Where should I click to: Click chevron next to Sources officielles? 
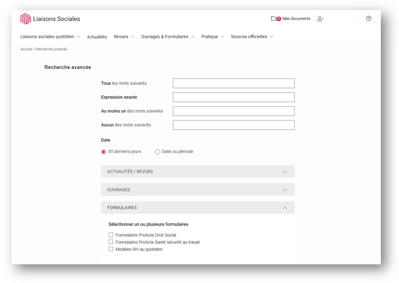pyautogui.click(x=272, y=37)
